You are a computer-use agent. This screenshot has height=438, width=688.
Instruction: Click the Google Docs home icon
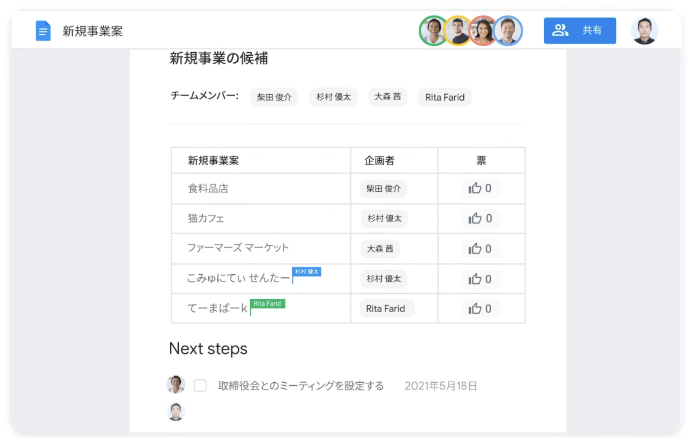click(x=43, y=31)
